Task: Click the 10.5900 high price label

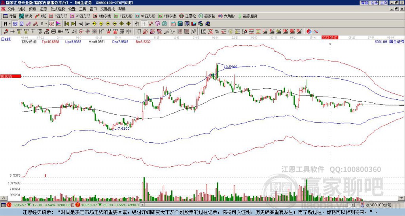Action: [x=231, y=67]
